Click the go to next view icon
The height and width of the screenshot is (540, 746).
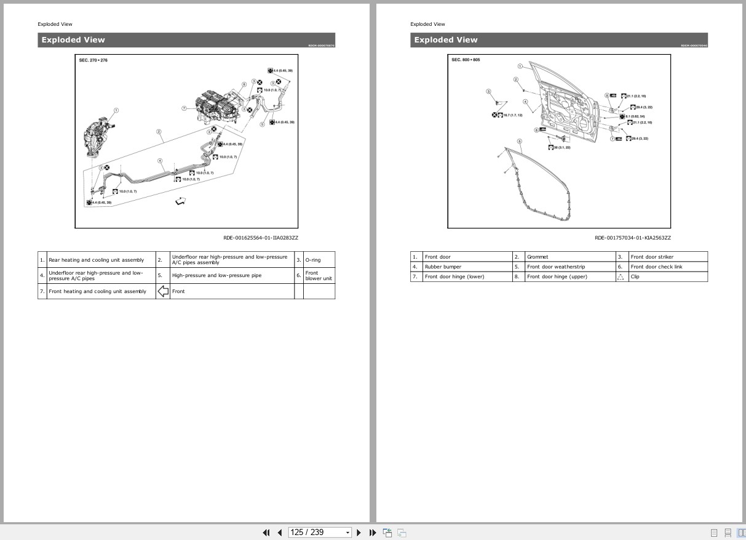[402, 533]
